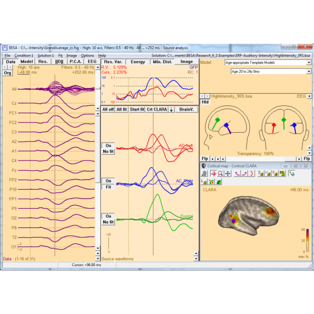Click the down-arrow button beside Crt CLARA
This screenshot has width=314, height=314.
click(171, 110)
